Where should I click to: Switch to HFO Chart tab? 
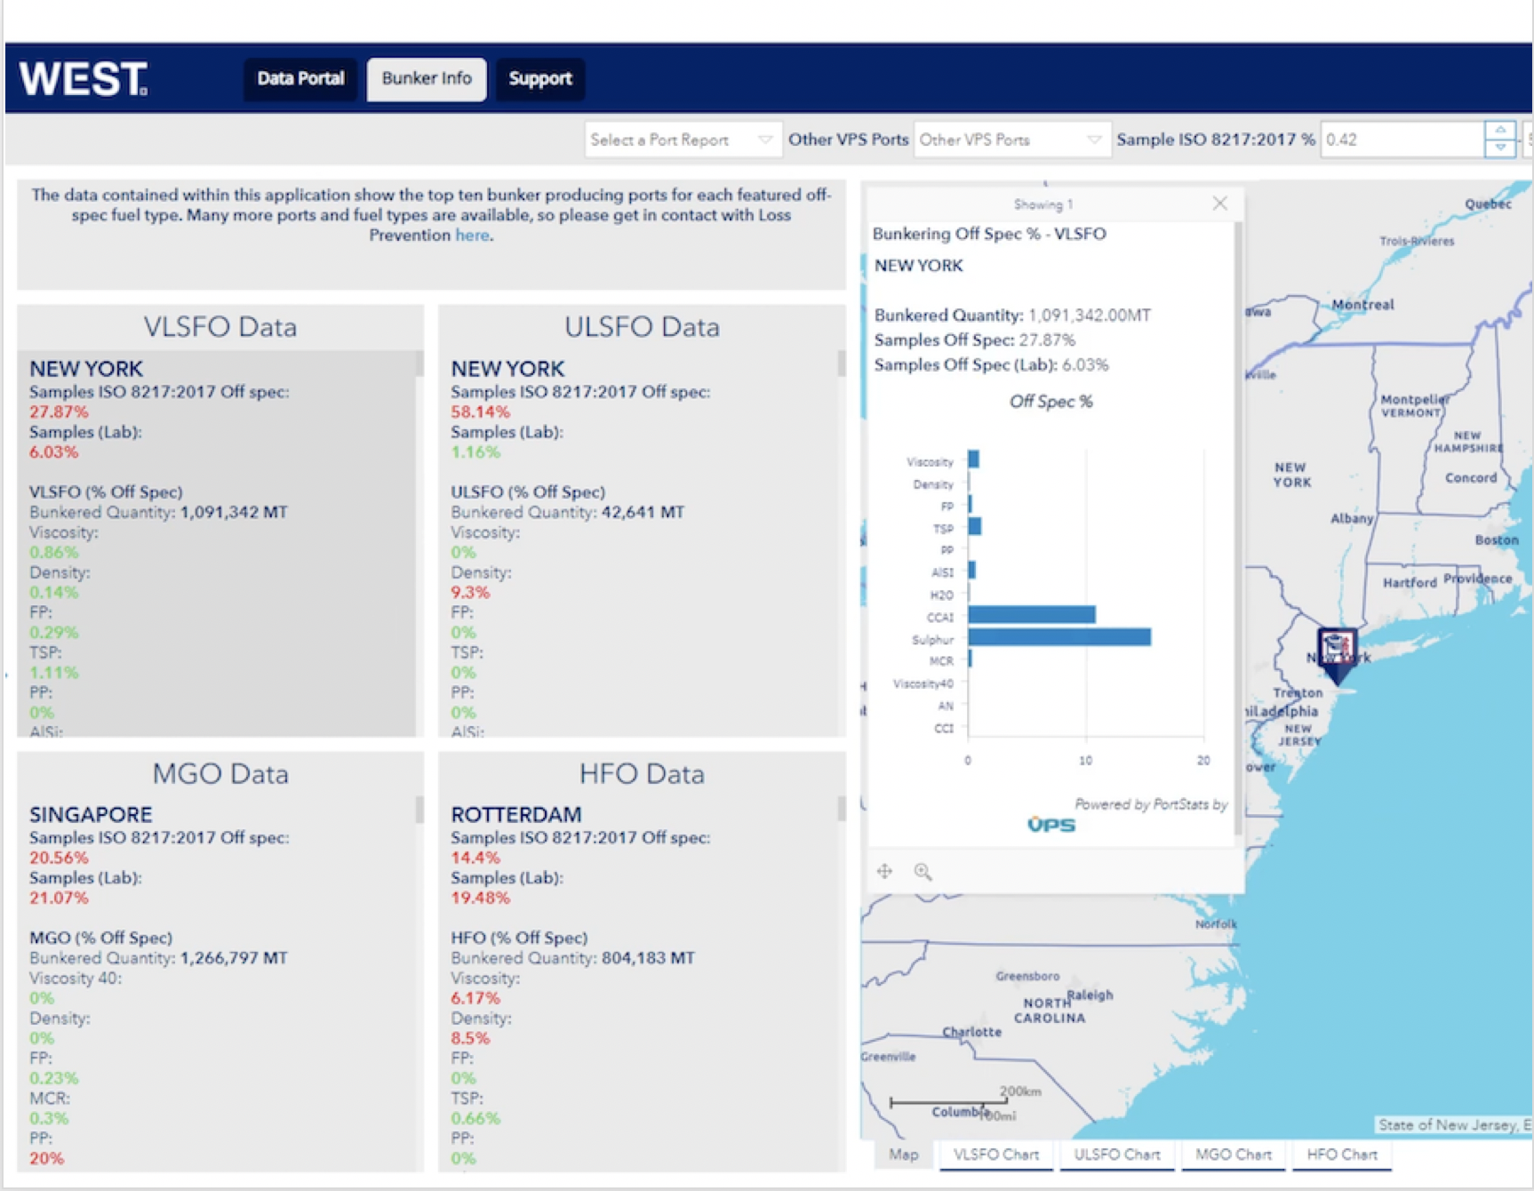(1342, 1154)
